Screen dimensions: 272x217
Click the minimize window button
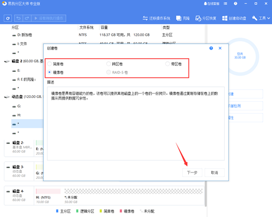point(246,4)
